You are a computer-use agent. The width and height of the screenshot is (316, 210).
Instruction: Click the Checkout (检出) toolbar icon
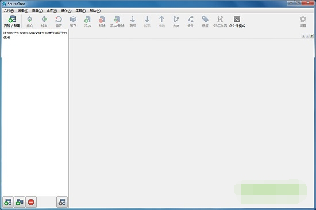44,20
